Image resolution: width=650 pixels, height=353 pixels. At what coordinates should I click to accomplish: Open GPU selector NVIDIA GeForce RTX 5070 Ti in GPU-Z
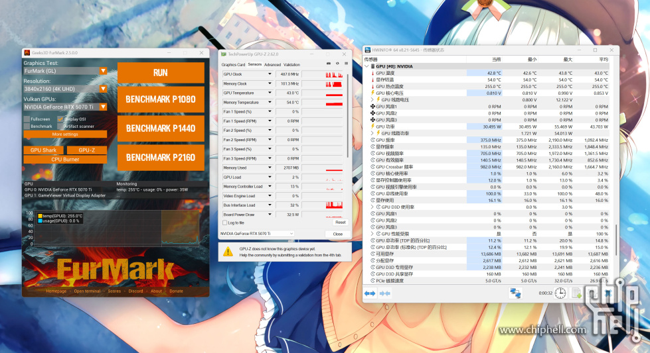pos(257,234)
